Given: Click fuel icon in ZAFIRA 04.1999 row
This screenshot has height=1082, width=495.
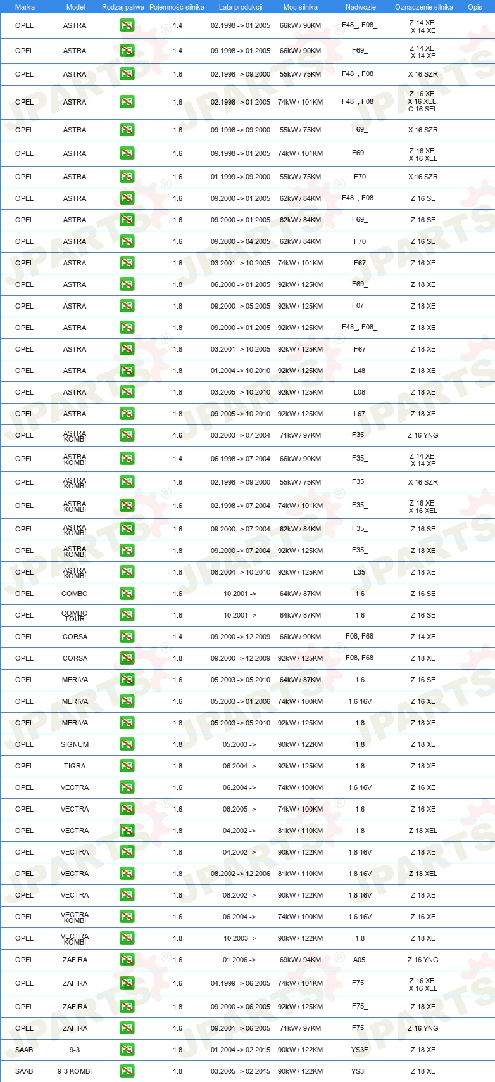Looking at the screenshot, I should pyautogui.click(x=127, y=983).
